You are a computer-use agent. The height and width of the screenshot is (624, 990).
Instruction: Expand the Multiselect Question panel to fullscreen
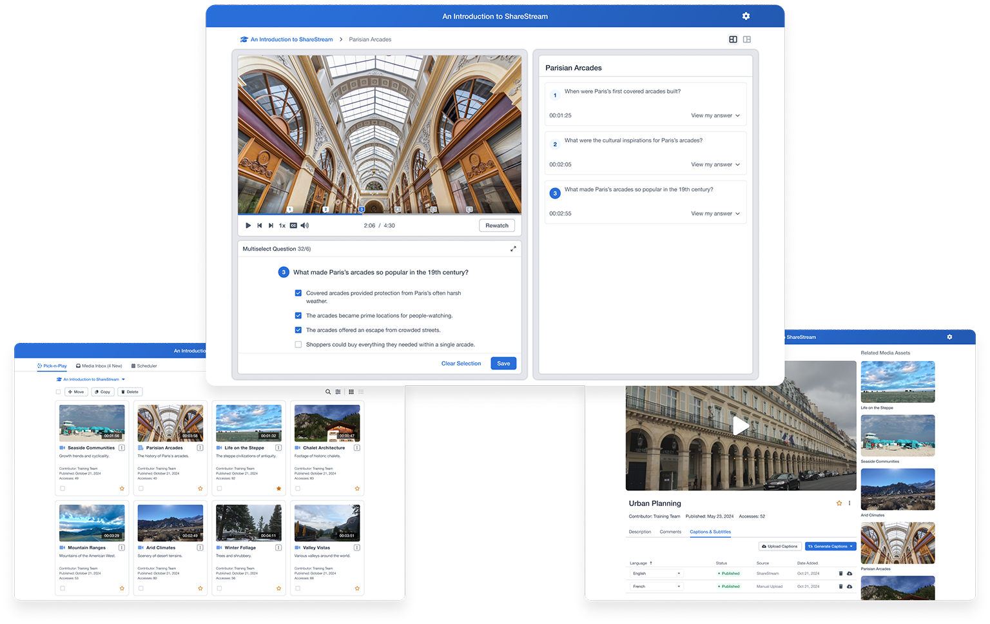(x=514, y=248)
